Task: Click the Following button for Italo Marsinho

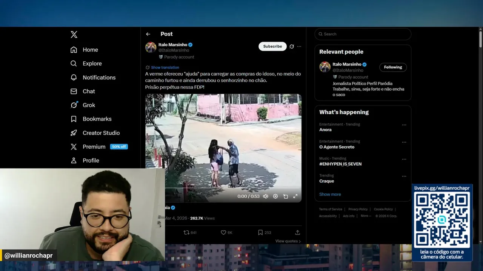Action: [393, 67]
